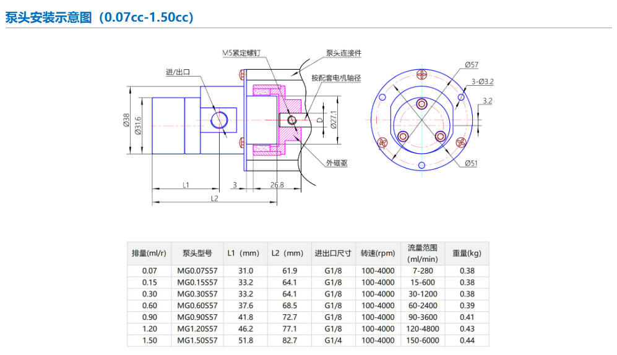The image size is (617, 355).
Task: Click the 26.8 length dimension
Action: [x=277, y=185]
